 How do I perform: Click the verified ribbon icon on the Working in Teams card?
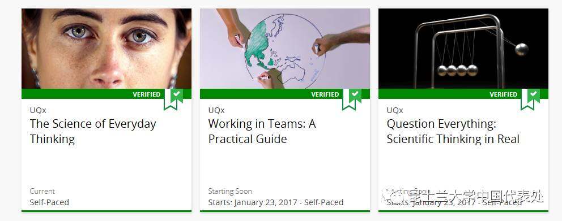pos(352,99)
